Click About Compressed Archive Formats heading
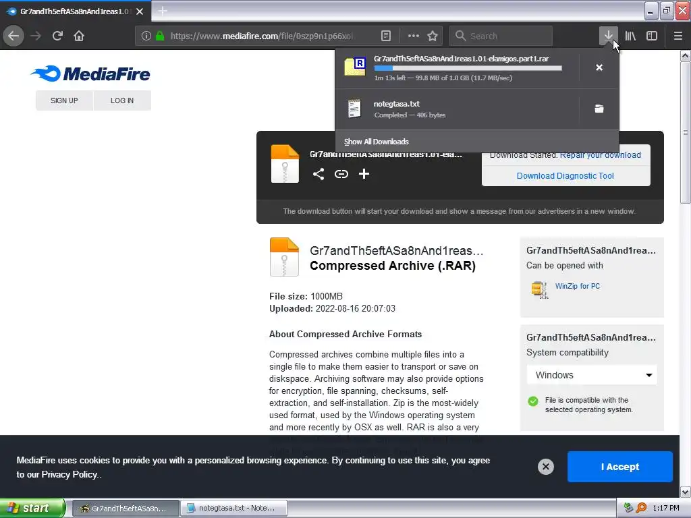The width and height of the screenshot is (691, 518). tap(345, 334)
